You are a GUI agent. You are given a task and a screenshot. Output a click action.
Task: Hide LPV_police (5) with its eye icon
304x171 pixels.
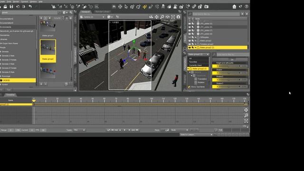pyautogui.click(x=190, y=24)
